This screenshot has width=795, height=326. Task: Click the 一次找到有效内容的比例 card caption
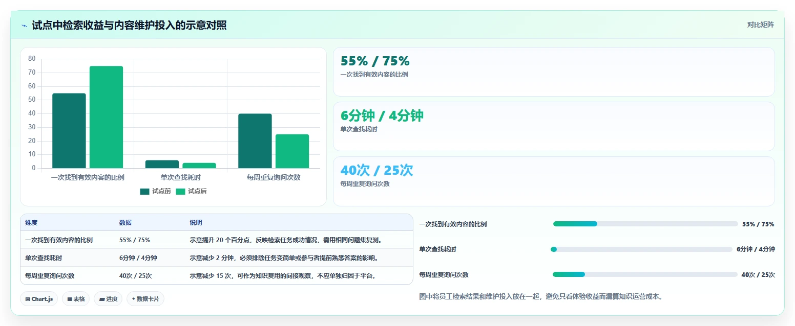(x=374, y=75)
